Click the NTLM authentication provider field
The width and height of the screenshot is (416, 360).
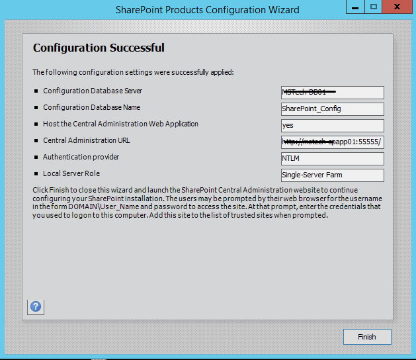pyautogui.click(x=332, y=158)
